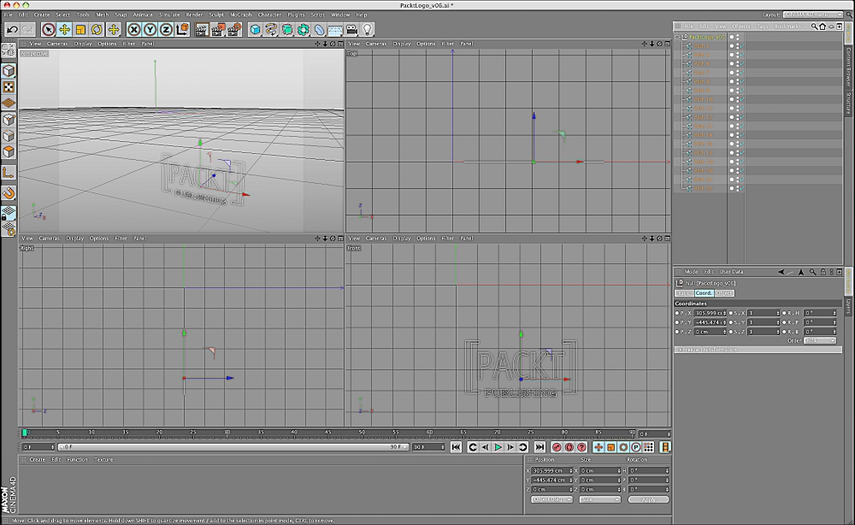Viewport: 855px width, 525px height.
Task: Click the coordinate system cube icon
Action: (x=182, y=29)
